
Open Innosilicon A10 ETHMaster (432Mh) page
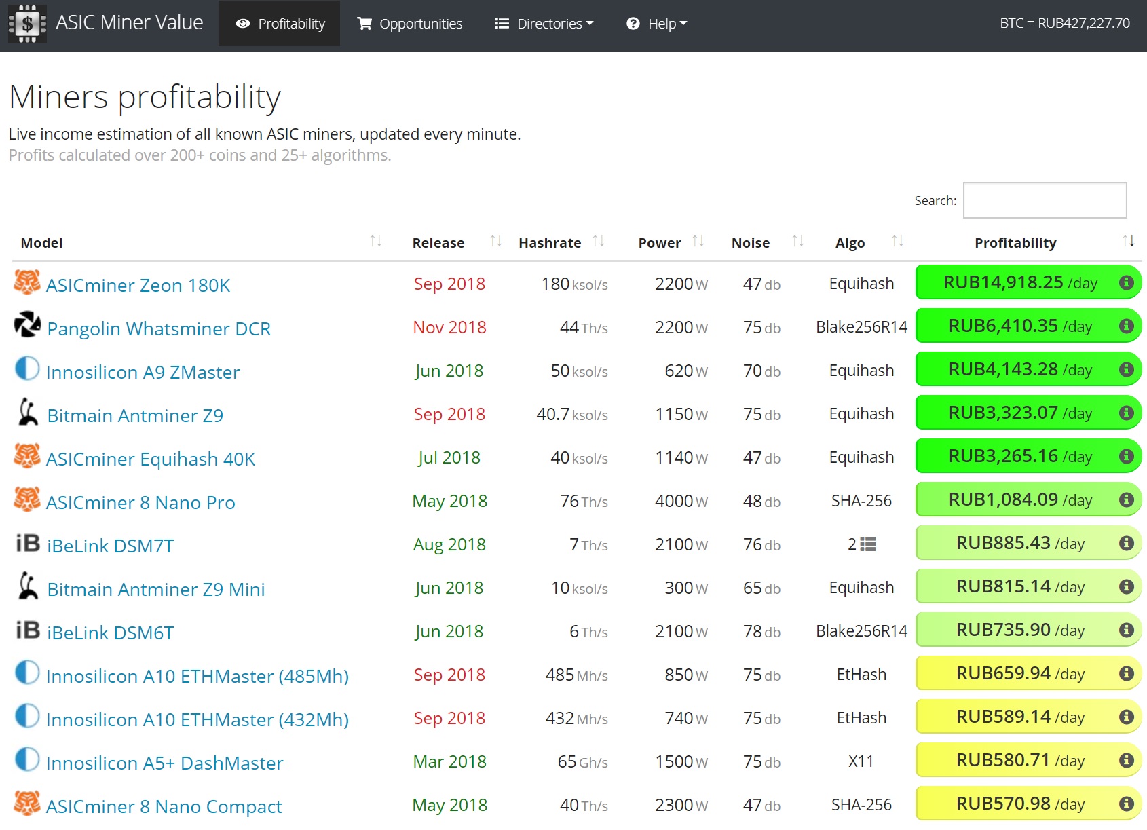coord(198,719)
